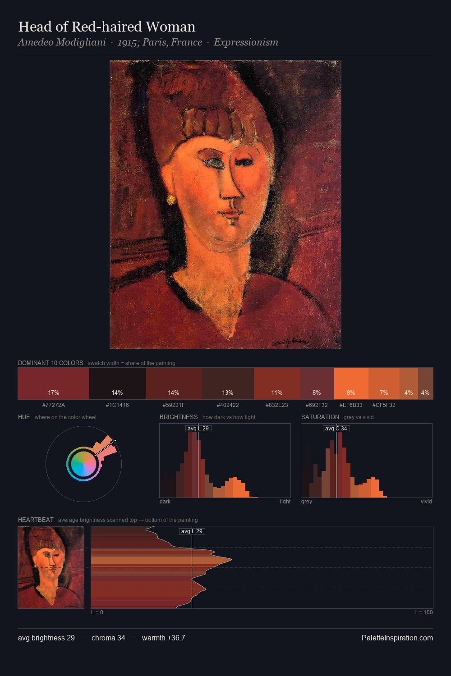Click the 'dark' brightness axis label

tap(165, 502)
